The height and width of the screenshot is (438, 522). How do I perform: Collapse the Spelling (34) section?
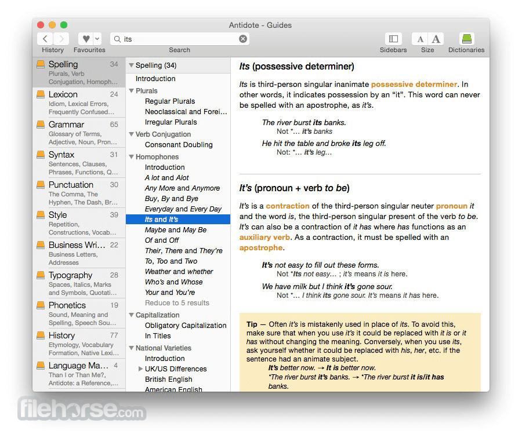tap(131, 65)
